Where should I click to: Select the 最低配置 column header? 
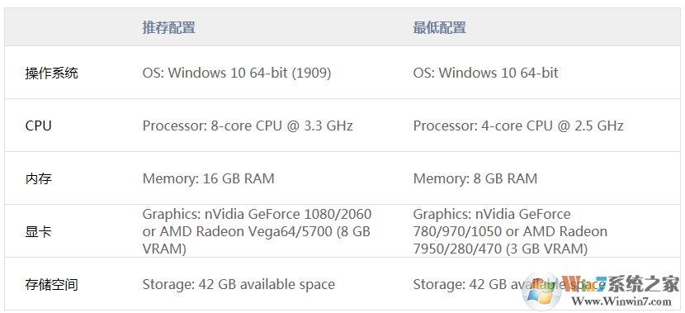pyautogui.click(x=440, y=27)
